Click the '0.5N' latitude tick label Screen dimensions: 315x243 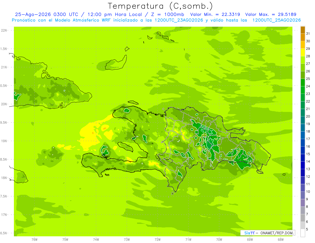coord(4,86)
